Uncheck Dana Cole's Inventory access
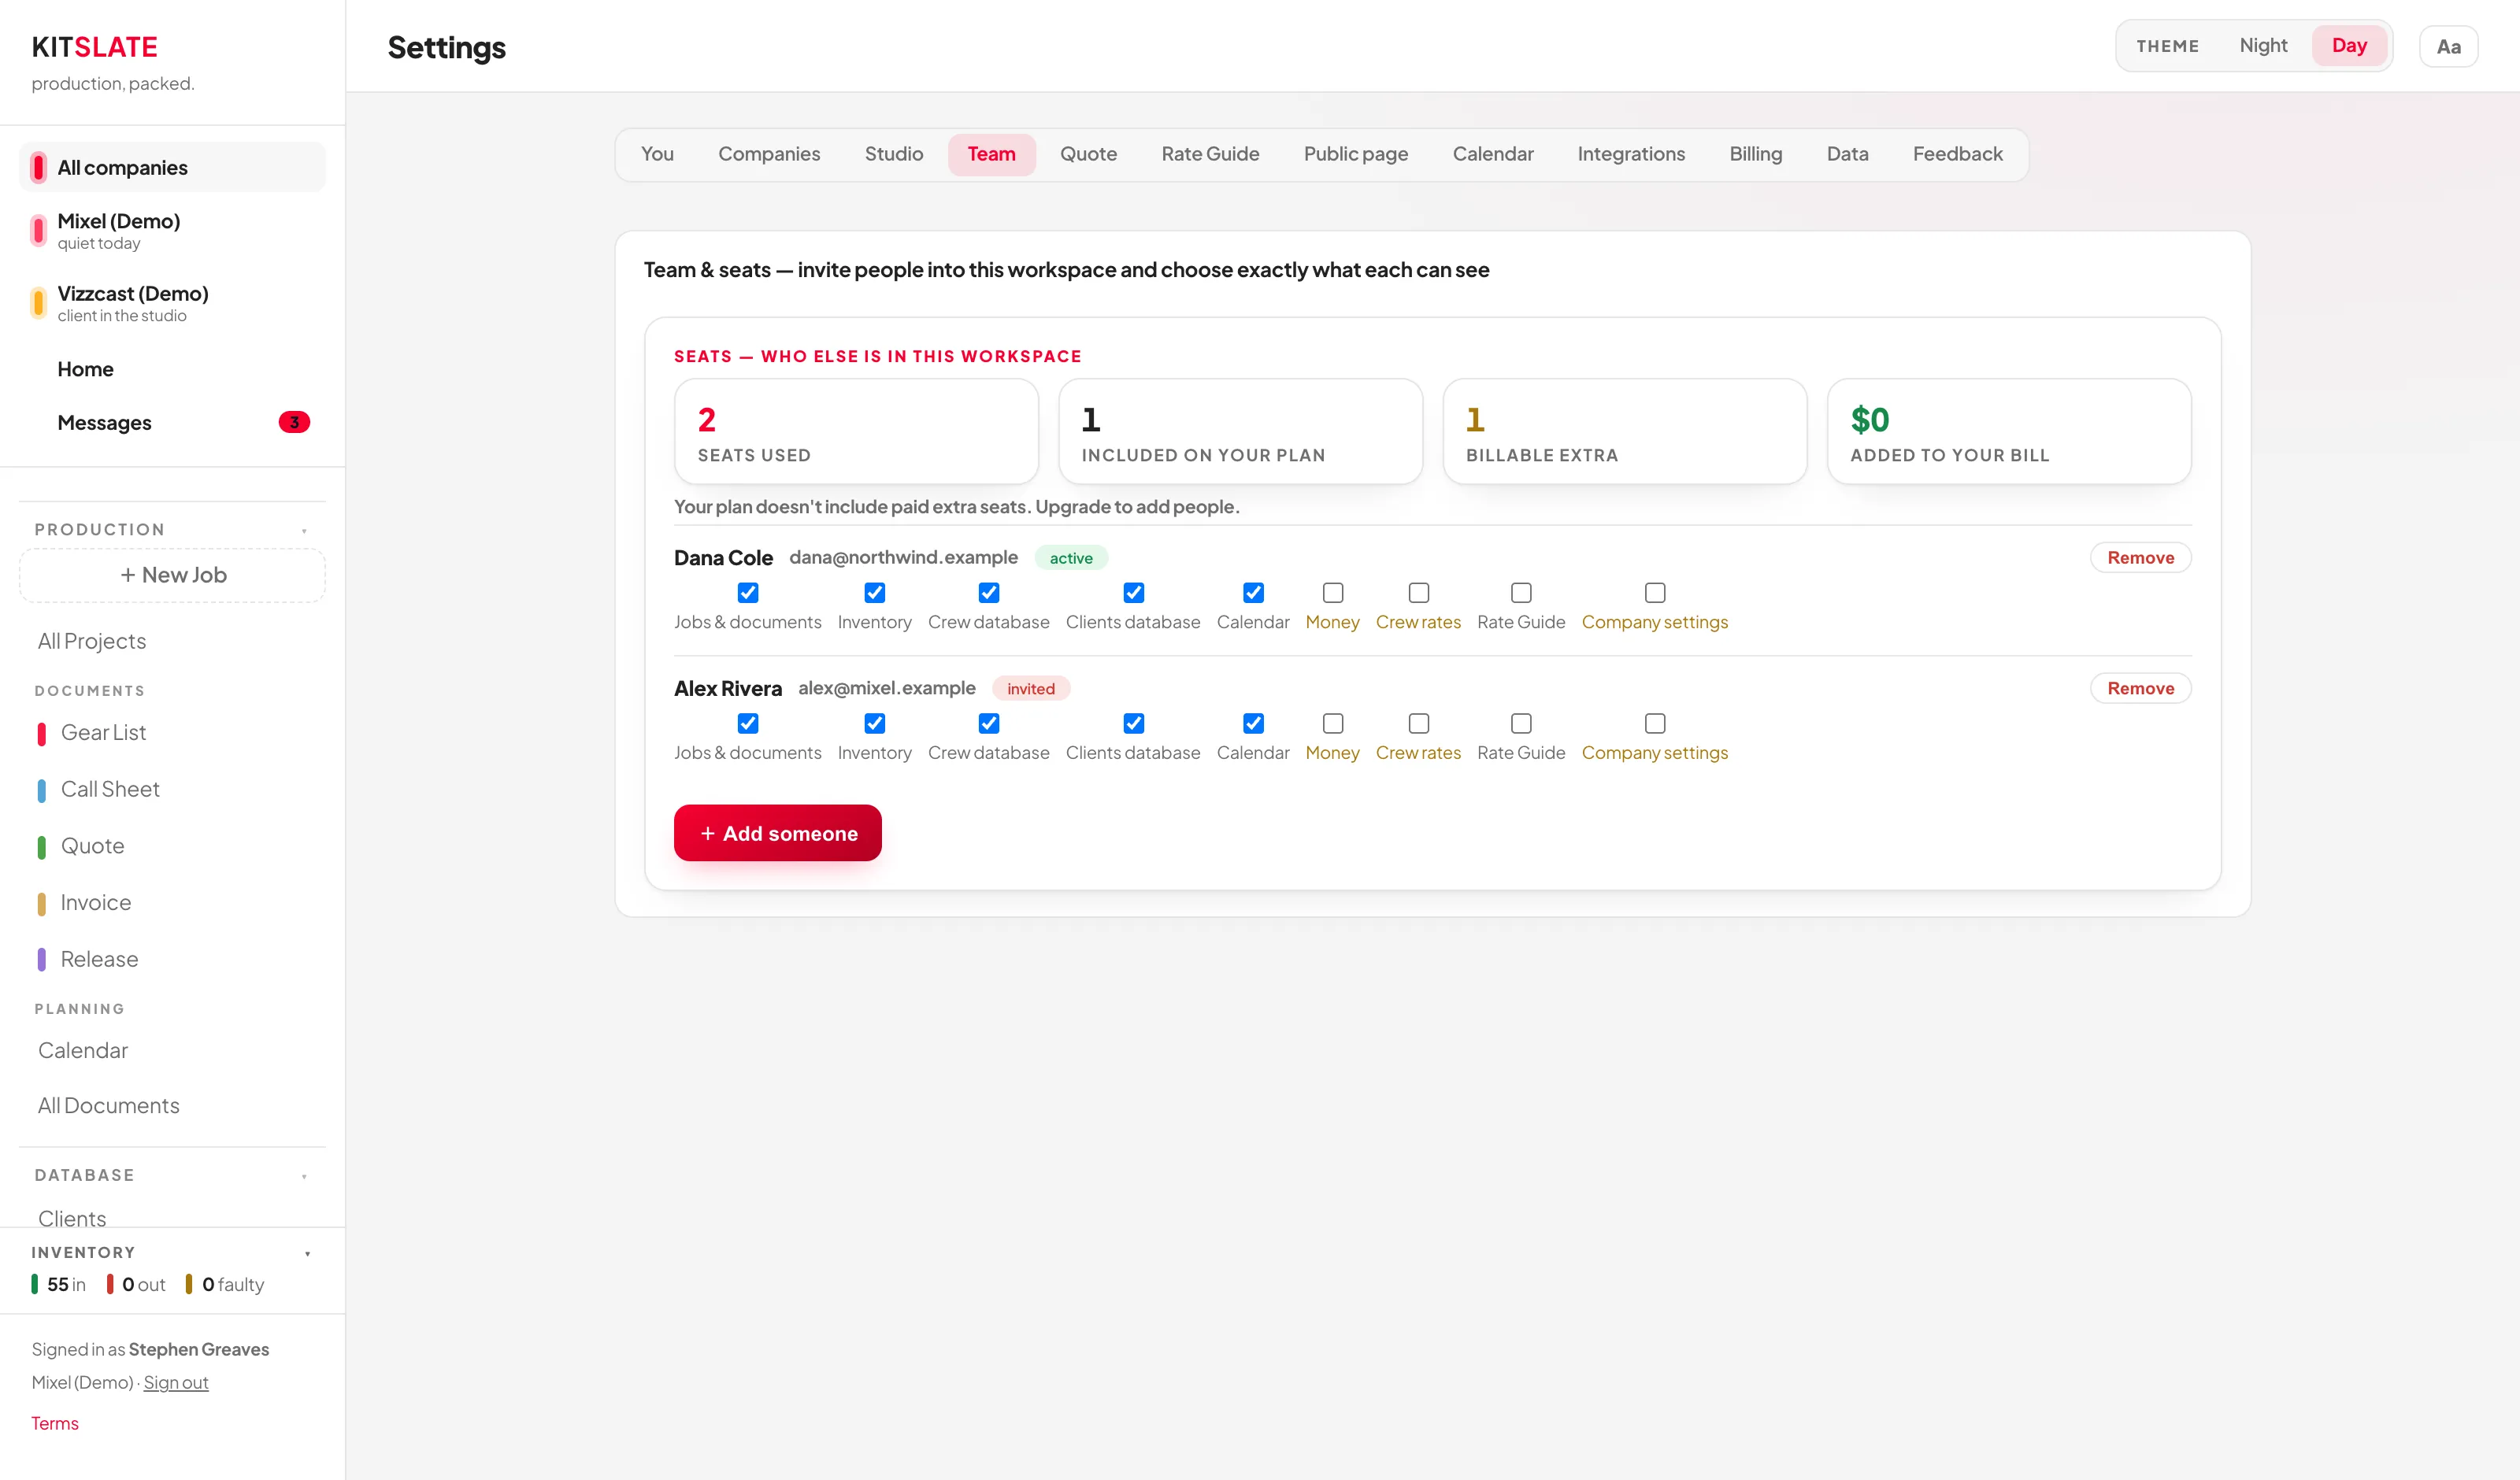 pyautogui.click(x=875, y=593)
